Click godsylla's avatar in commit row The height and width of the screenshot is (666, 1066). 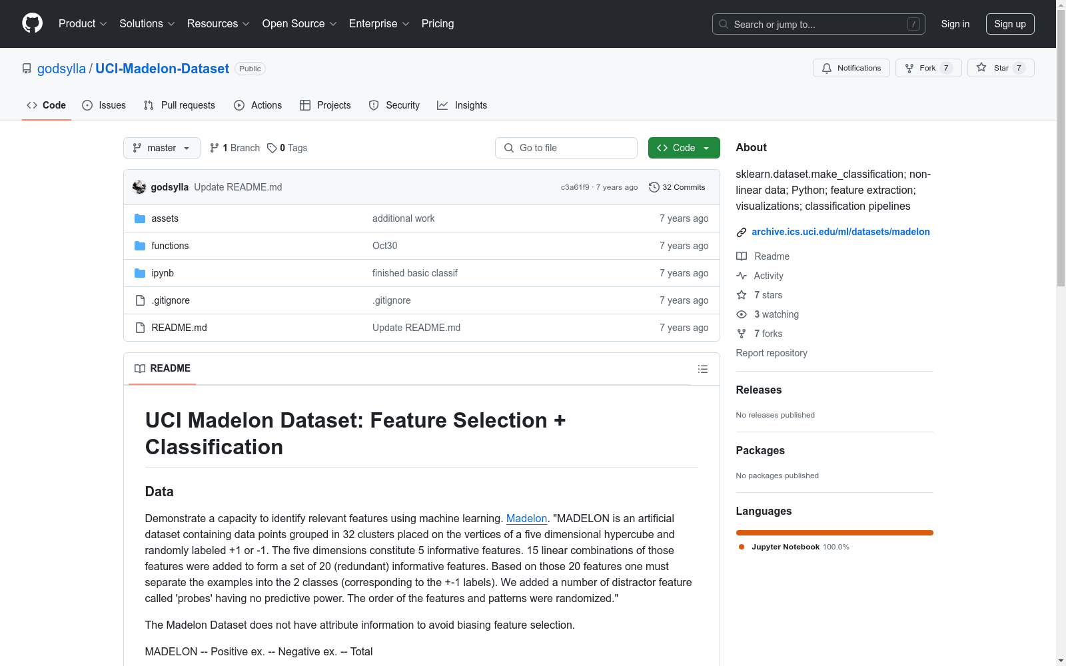[x=139, y=187]
